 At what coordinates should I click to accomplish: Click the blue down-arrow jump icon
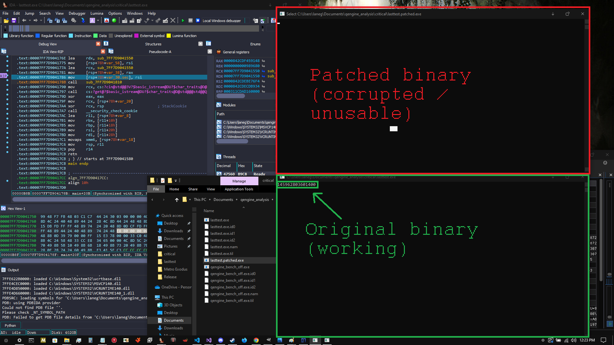click(83, 20)
